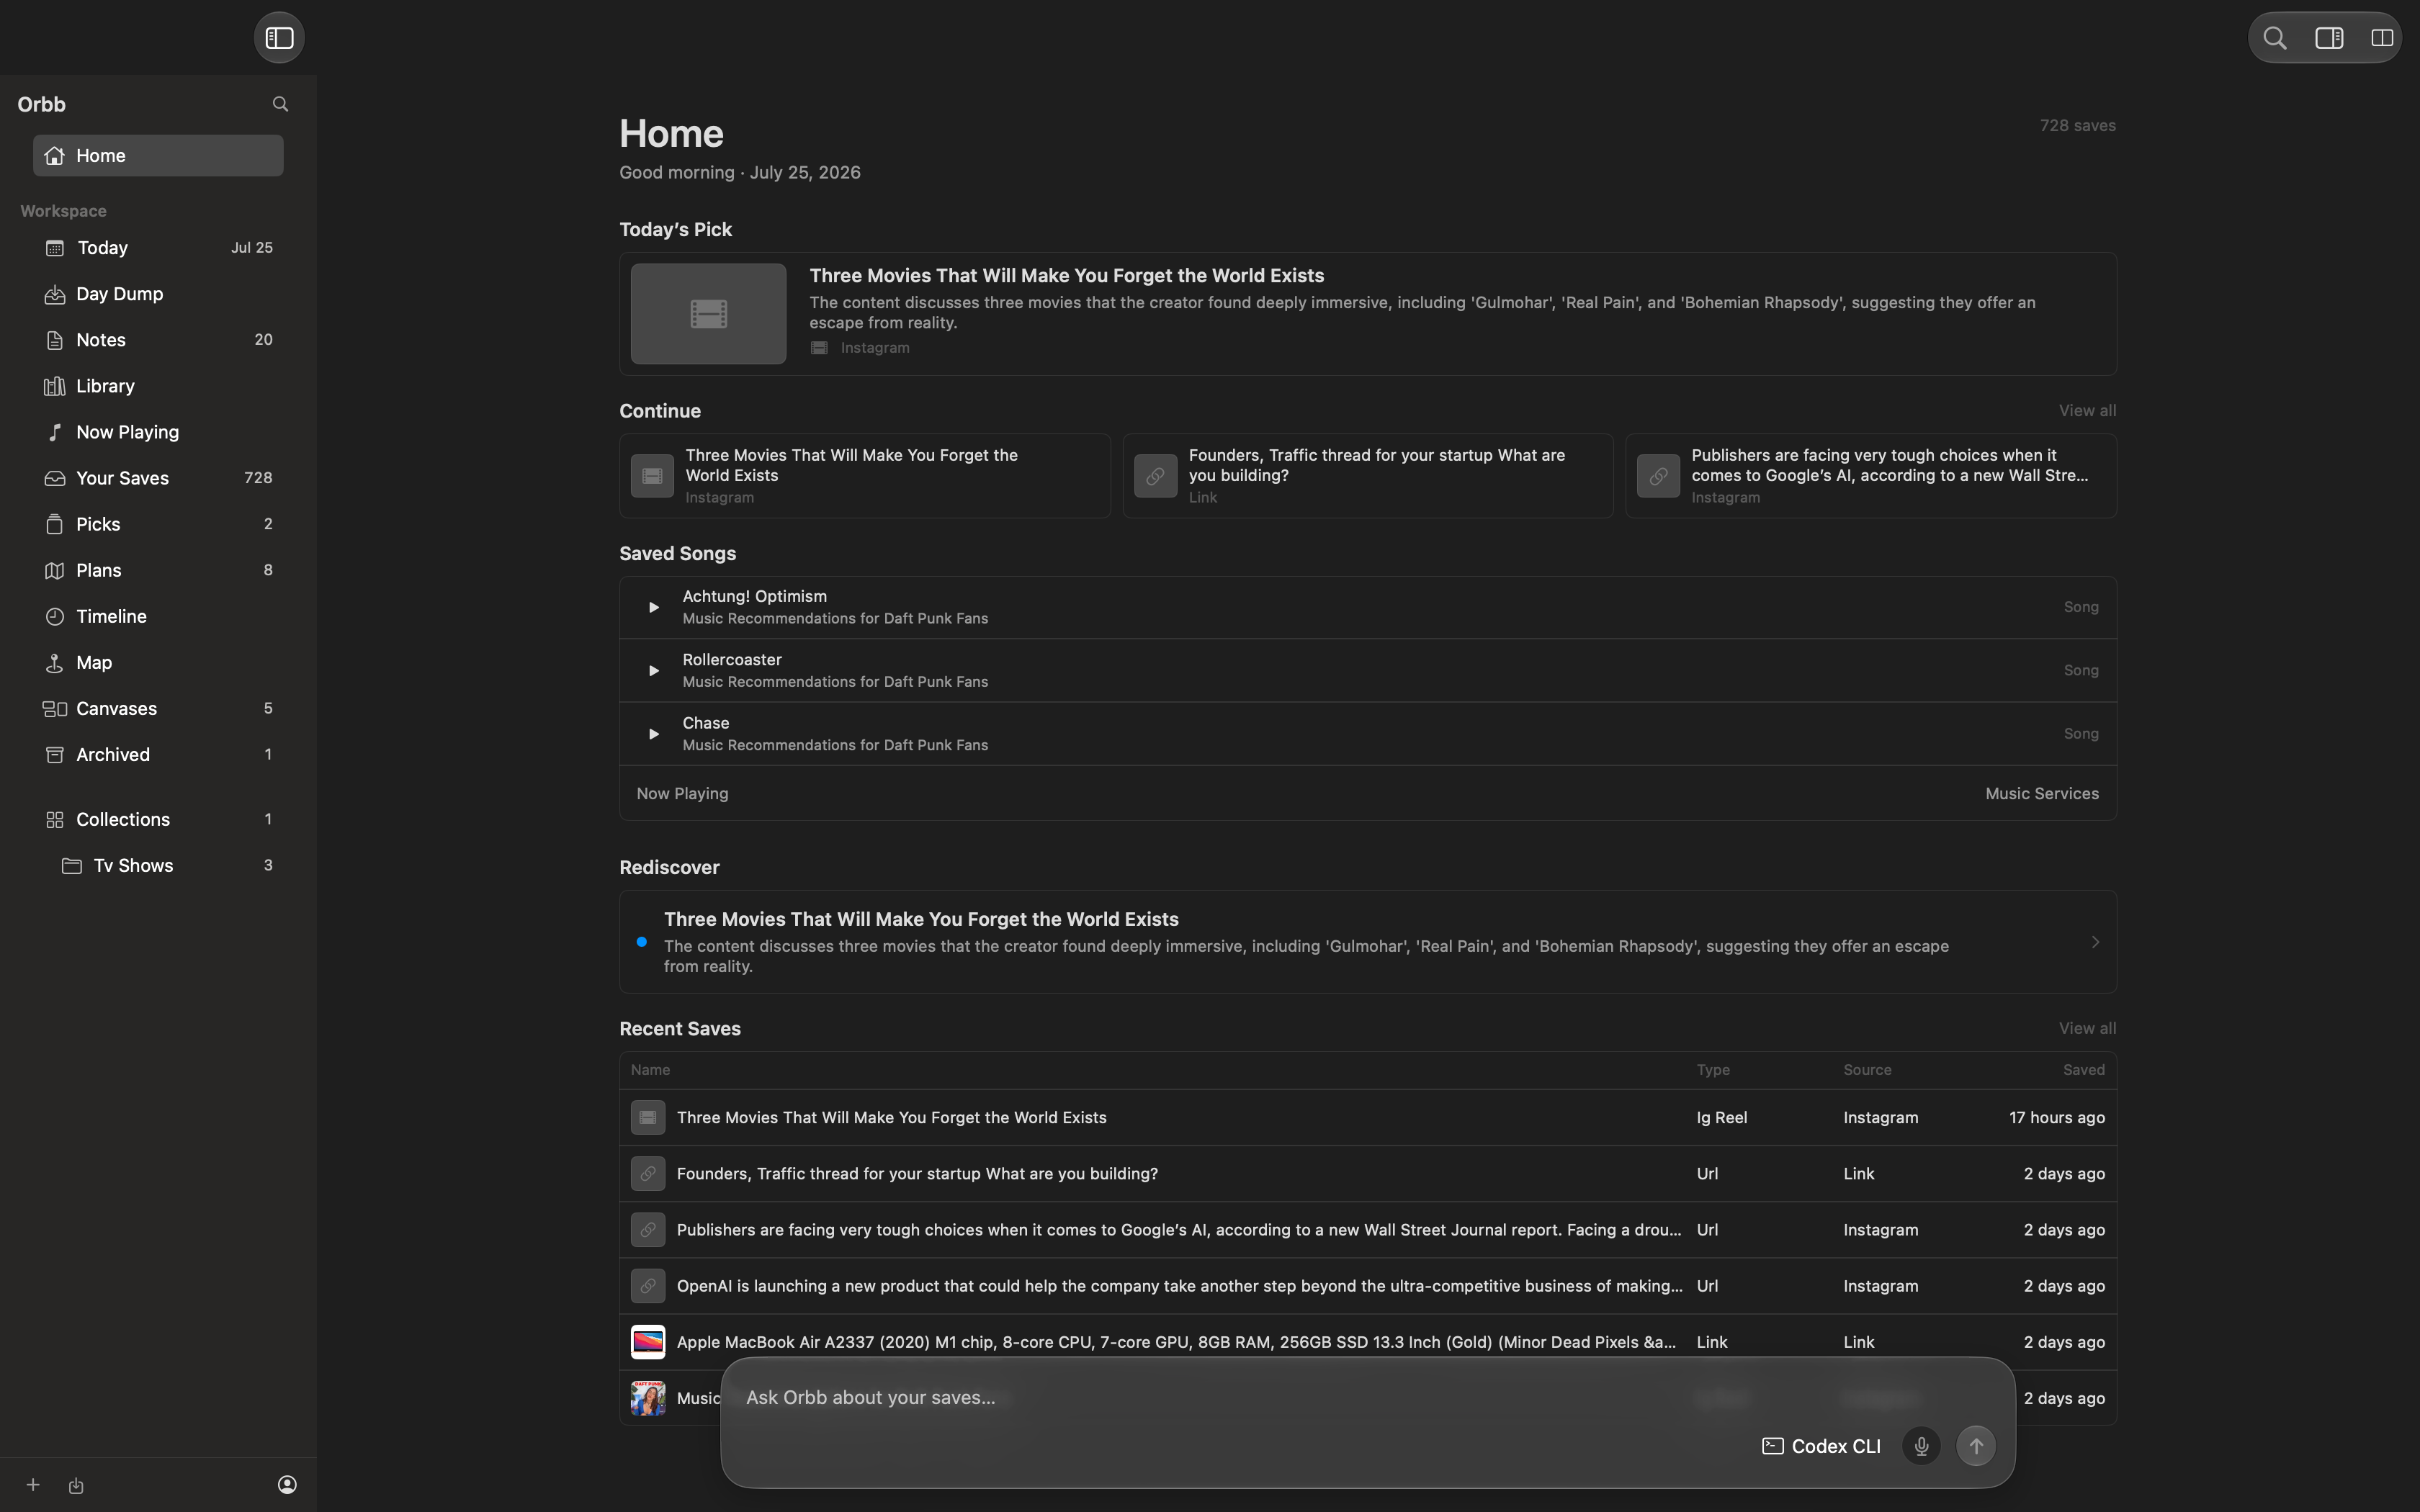Click the link icon on Founders Continue card
The width and height of the screenshot is (2420, 1512).
(x=1155, y=476)
